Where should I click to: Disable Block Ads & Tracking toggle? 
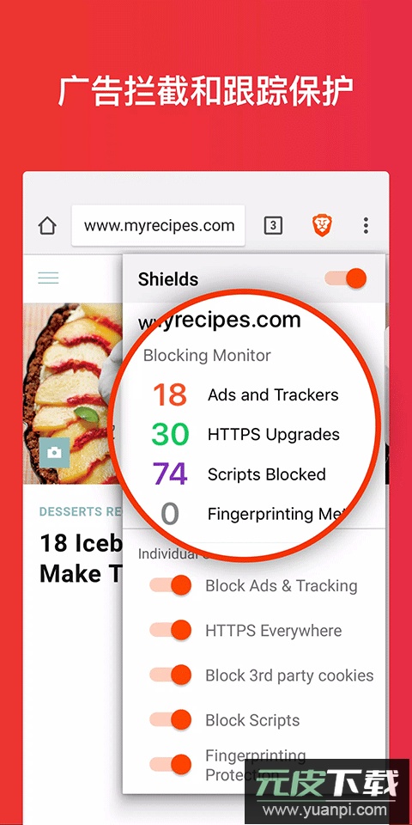170,585
